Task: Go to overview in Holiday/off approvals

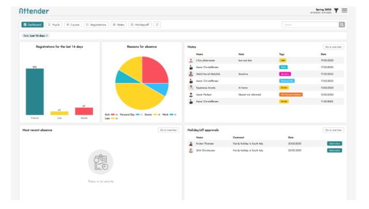Action: coord(333,130)
